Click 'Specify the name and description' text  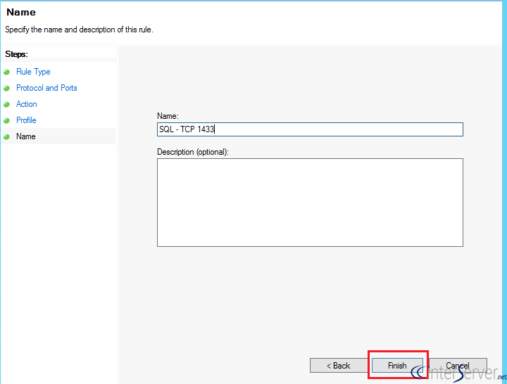point(79,30)
